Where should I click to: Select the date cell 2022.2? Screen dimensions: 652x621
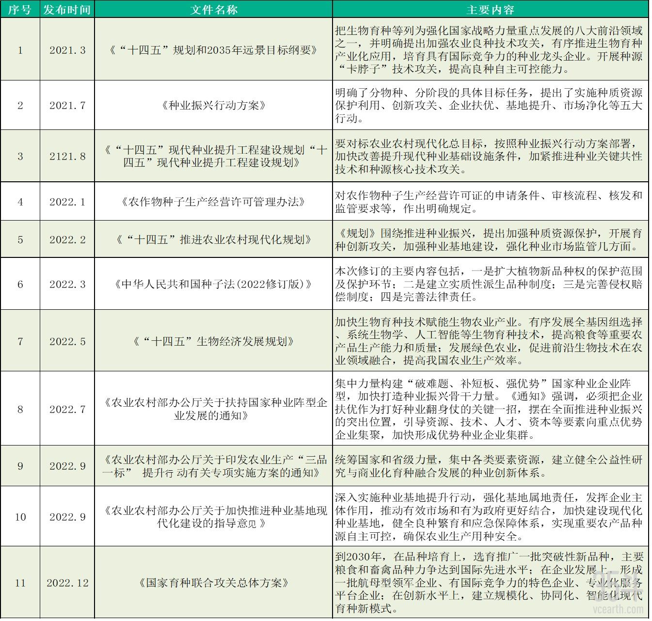tap(67, 239)
